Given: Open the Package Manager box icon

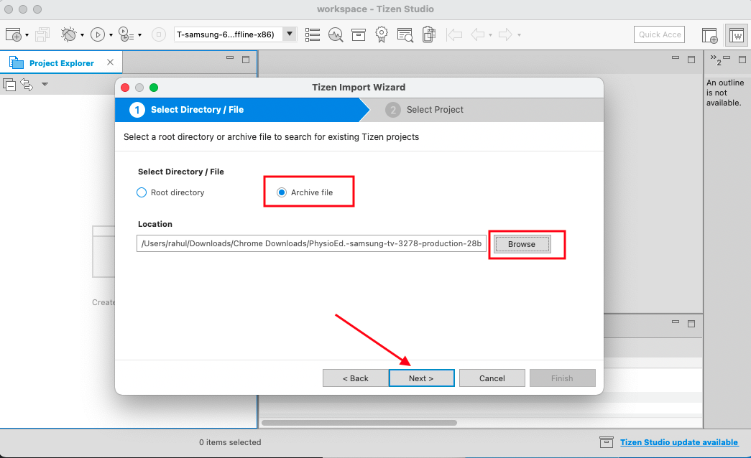Looking at the screenshot, I should click(359, 34).
